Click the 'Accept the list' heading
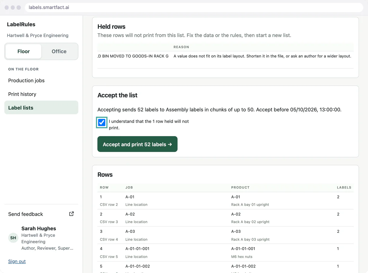Viewport: 368px width, 273px height. pyautogui.click(x=117, y=95)
